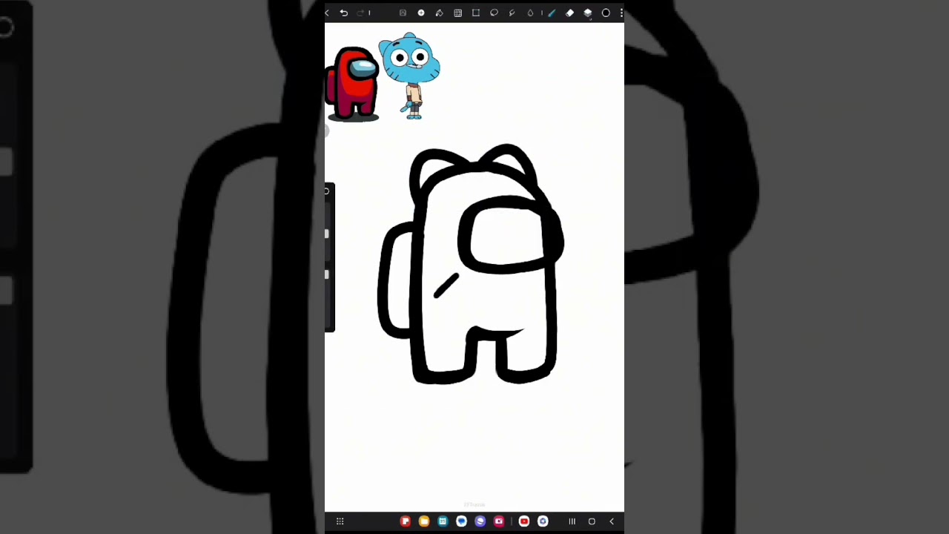Redo the undone stroke
This screenshot has width=949, height=534.
coord(361,13)
